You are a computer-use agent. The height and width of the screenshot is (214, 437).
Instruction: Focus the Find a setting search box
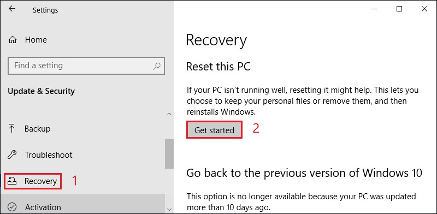pos(86,66)
